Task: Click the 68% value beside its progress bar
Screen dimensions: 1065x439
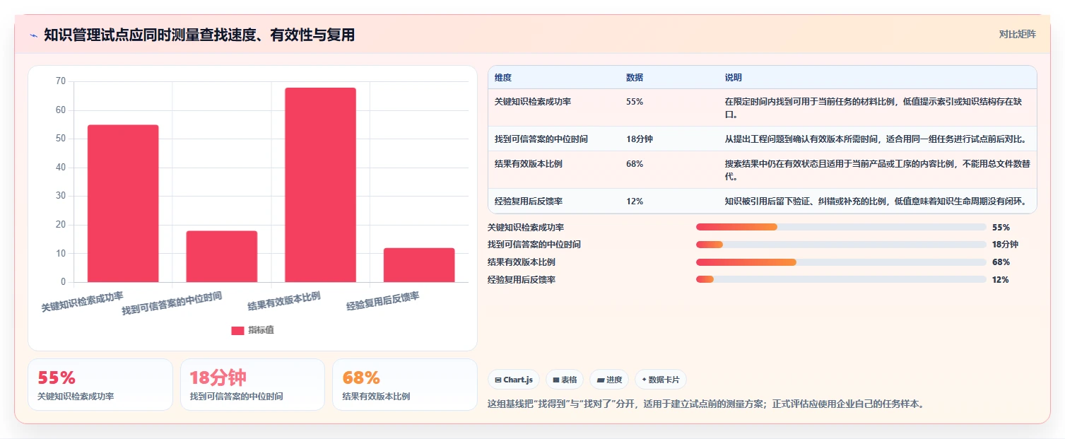Action: click(x=1001, y=262)
